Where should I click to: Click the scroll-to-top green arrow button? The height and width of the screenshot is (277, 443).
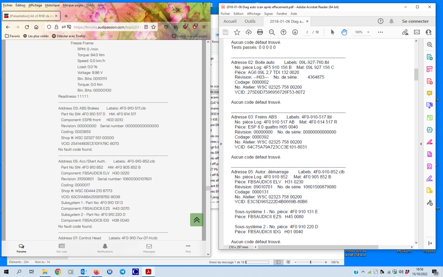tap(197, 220)
